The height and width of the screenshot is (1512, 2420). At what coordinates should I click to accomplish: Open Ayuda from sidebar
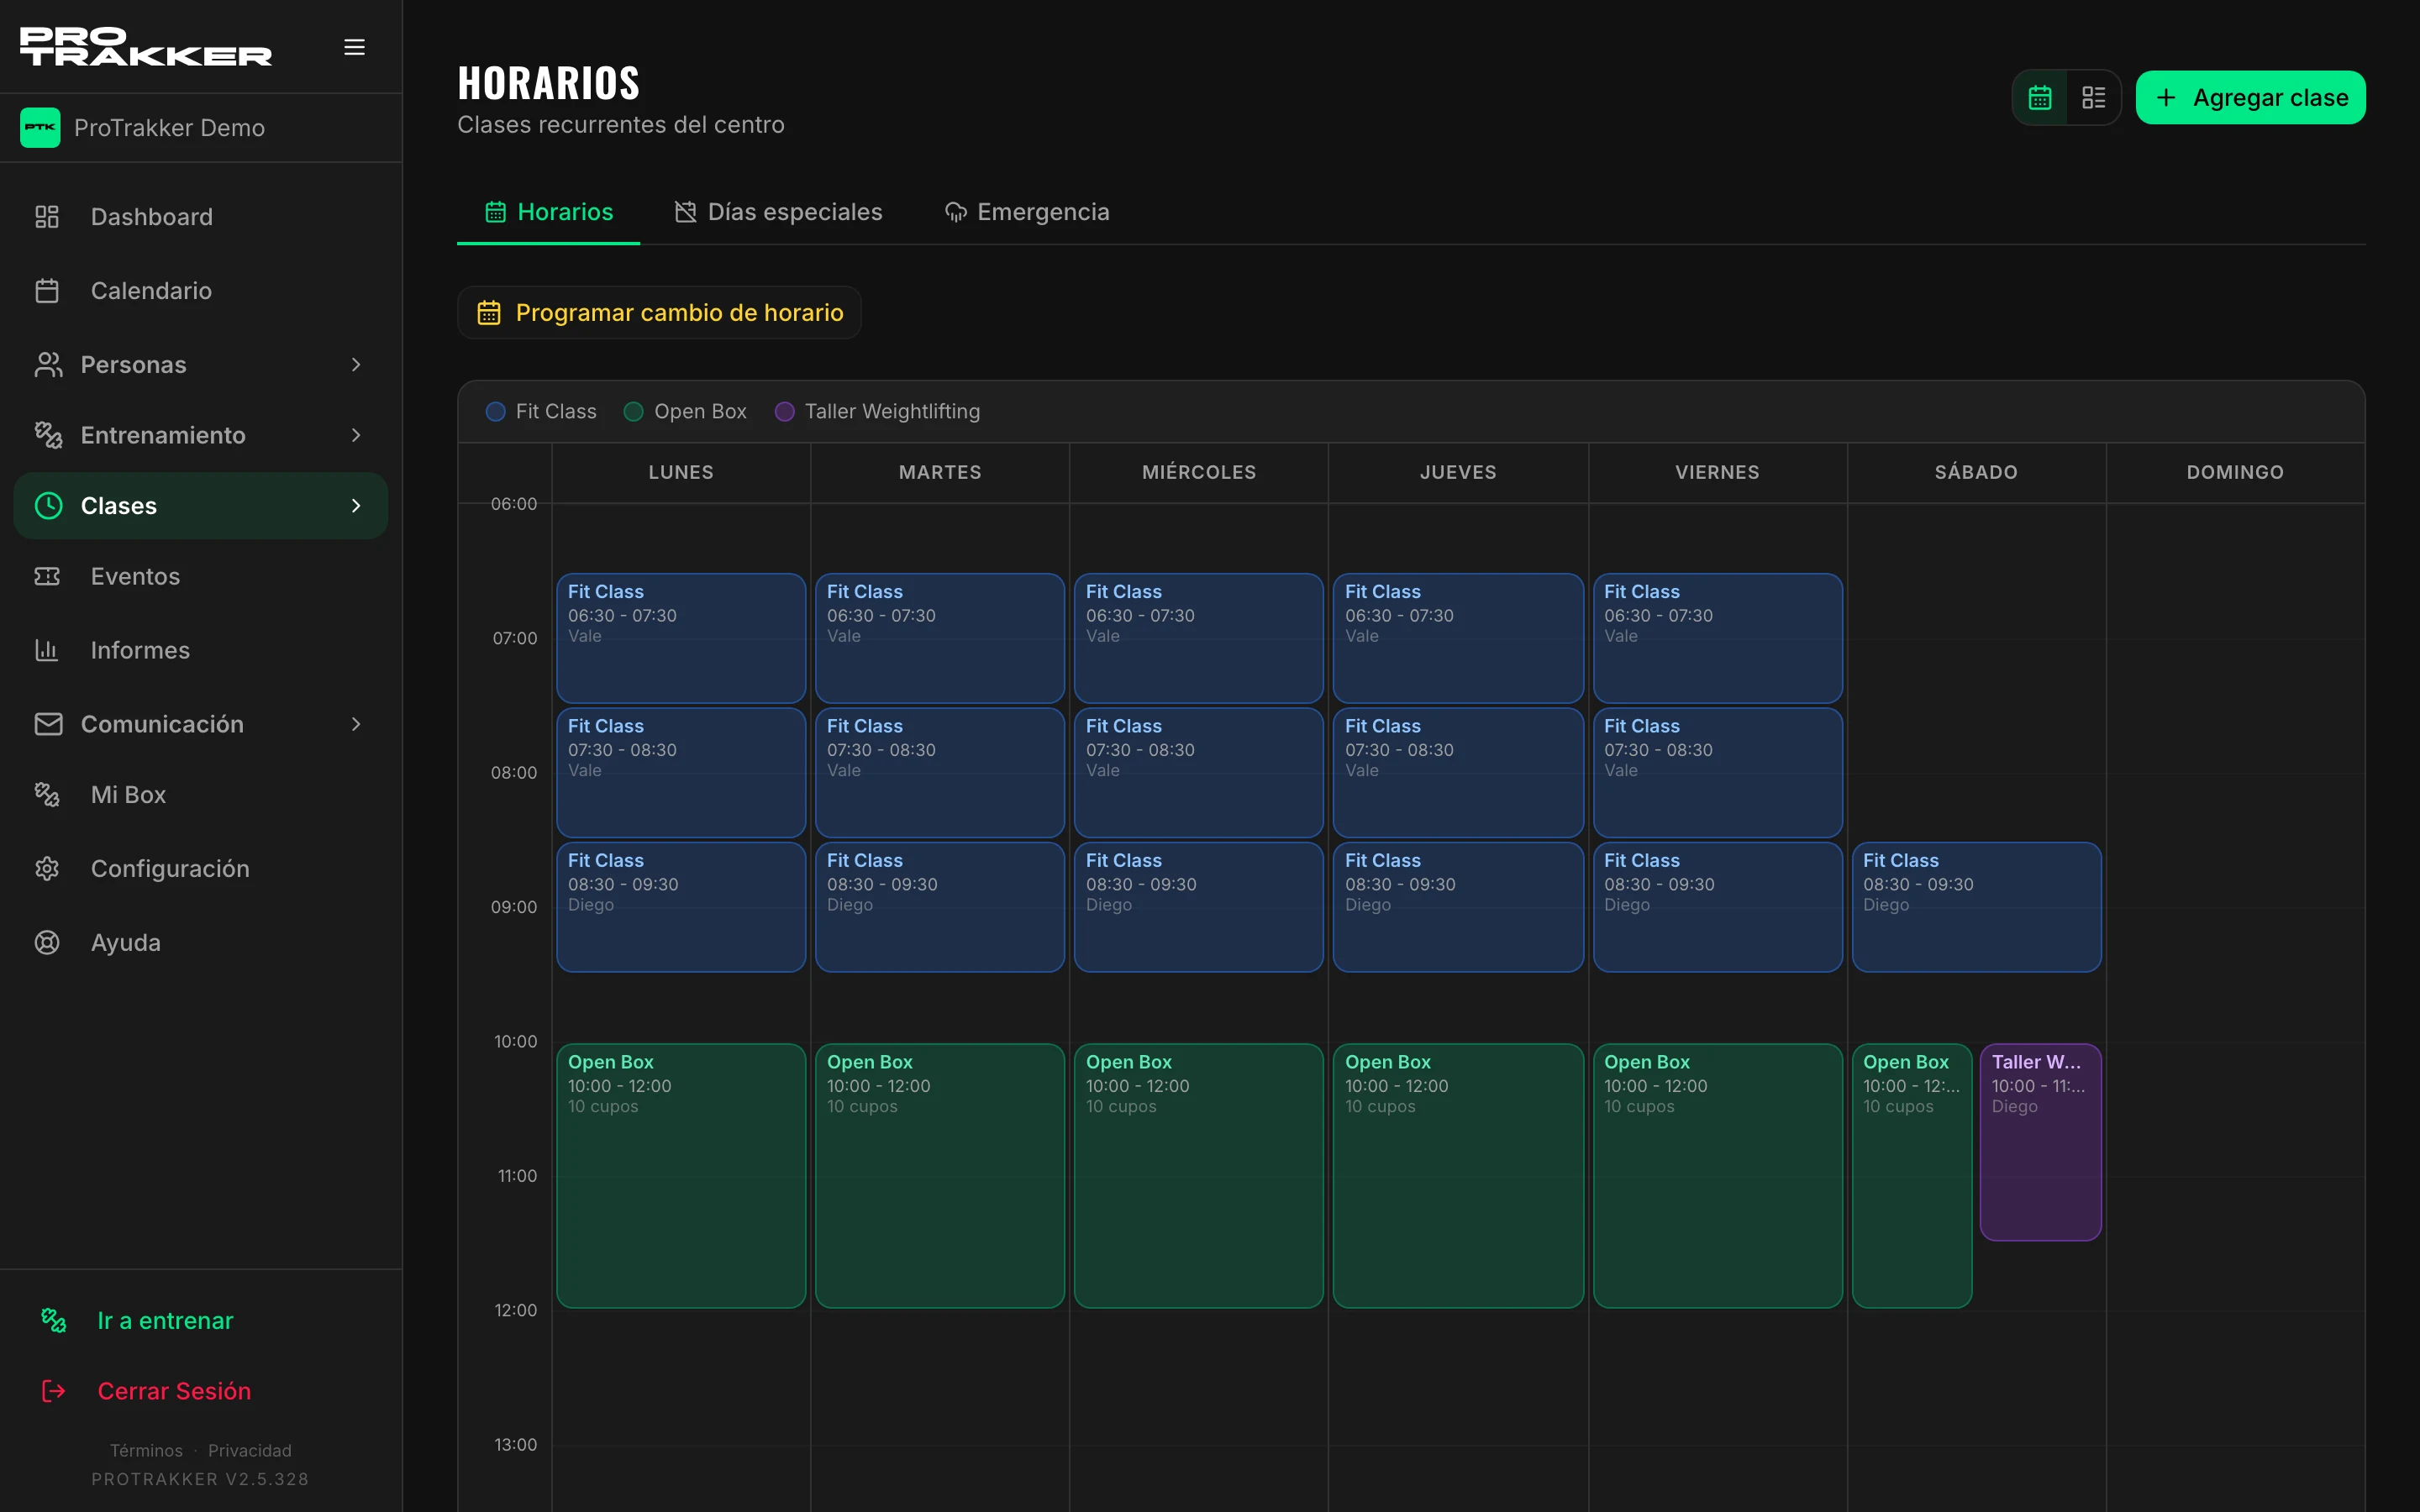click(200, 942)
